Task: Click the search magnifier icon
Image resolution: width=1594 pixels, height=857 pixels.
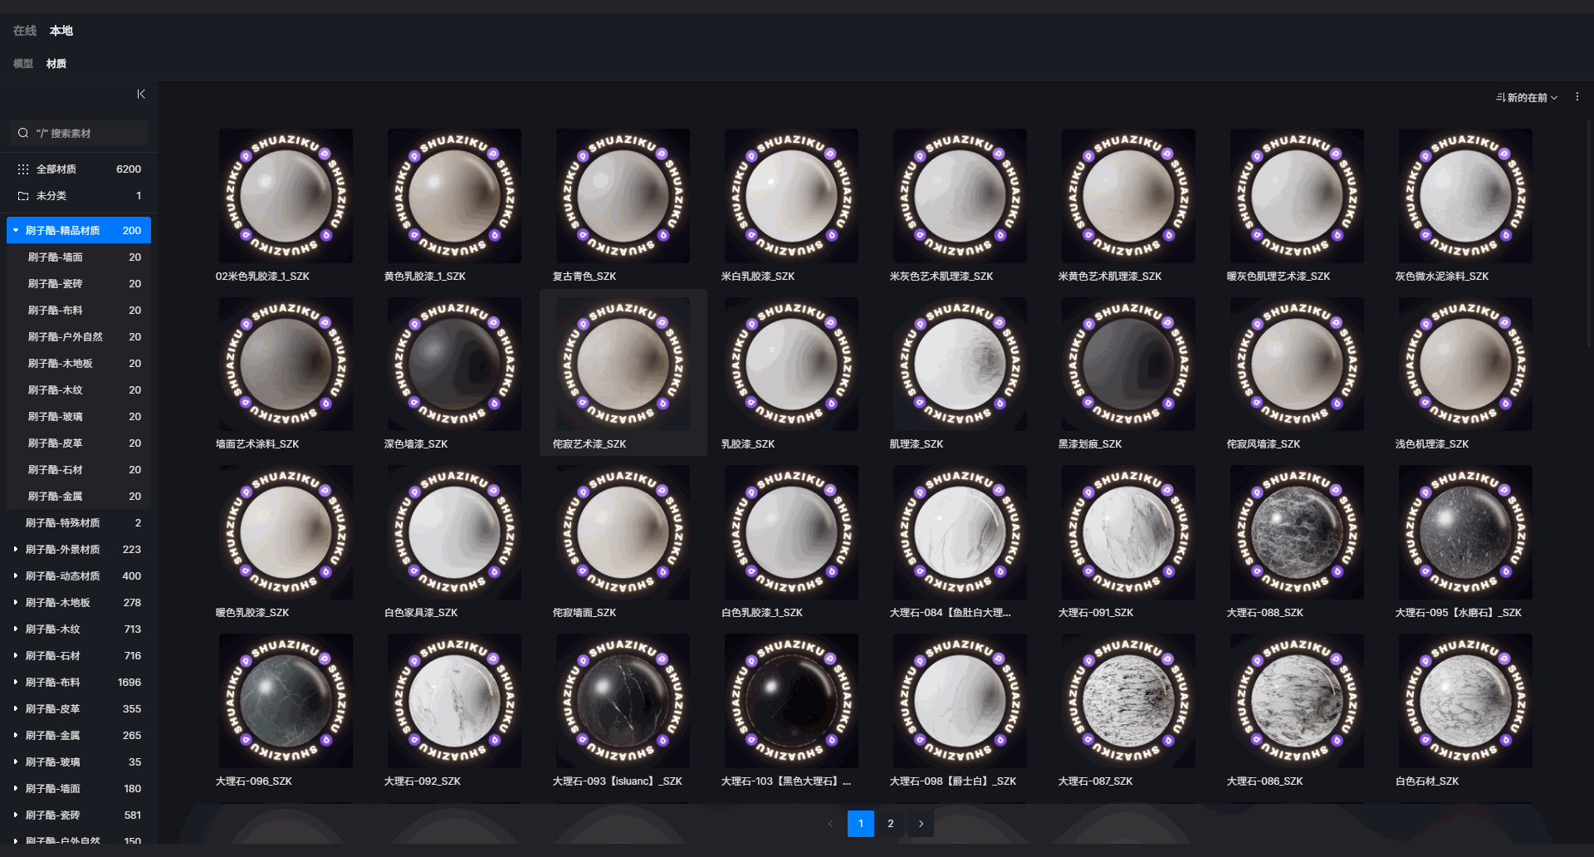Action: [23, 133]
